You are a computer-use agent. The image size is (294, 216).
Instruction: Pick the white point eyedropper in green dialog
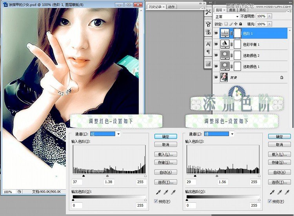click(x=287, y=192)
